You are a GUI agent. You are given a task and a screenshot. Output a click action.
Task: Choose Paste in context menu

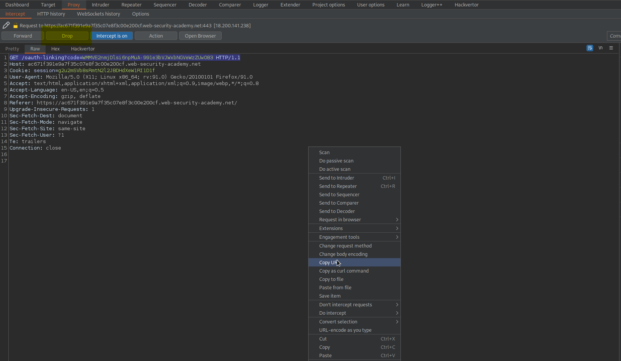click(355, 355)
